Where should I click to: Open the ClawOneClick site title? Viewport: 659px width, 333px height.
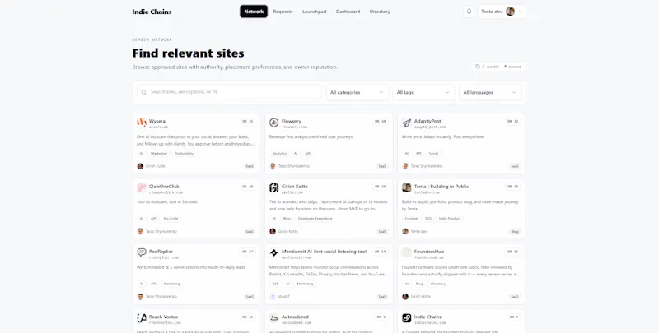click(164, 186)
